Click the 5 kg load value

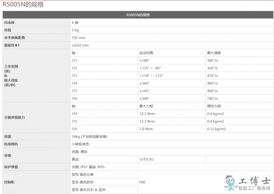75,30
